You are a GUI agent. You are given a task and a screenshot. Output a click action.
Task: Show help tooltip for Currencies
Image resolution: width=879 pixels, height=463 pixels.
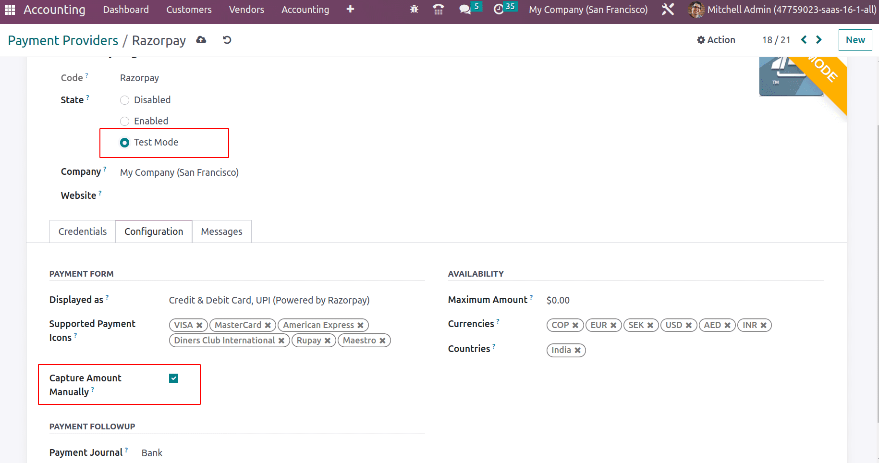(498, 321)
